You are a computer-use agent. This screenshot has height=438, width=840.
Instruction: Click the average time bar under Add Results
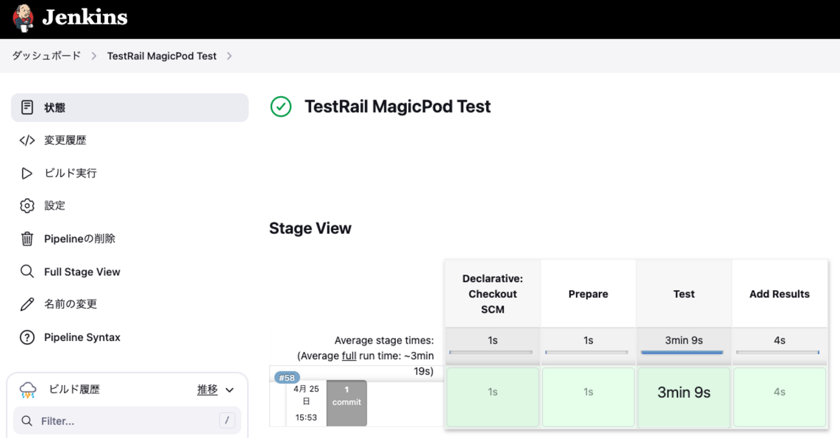(778, 353)
